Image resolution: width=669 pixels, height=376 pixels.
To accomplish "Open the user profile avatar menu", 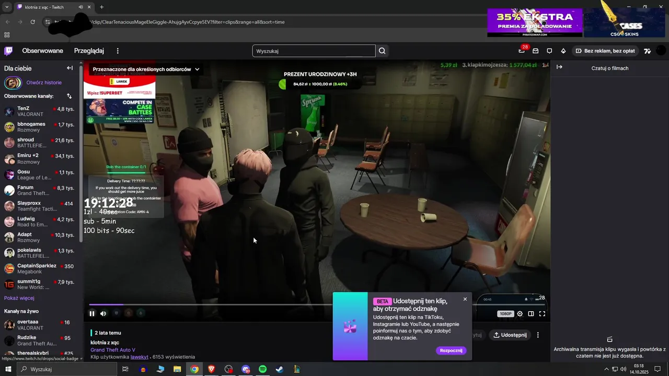I will [661, 51].
